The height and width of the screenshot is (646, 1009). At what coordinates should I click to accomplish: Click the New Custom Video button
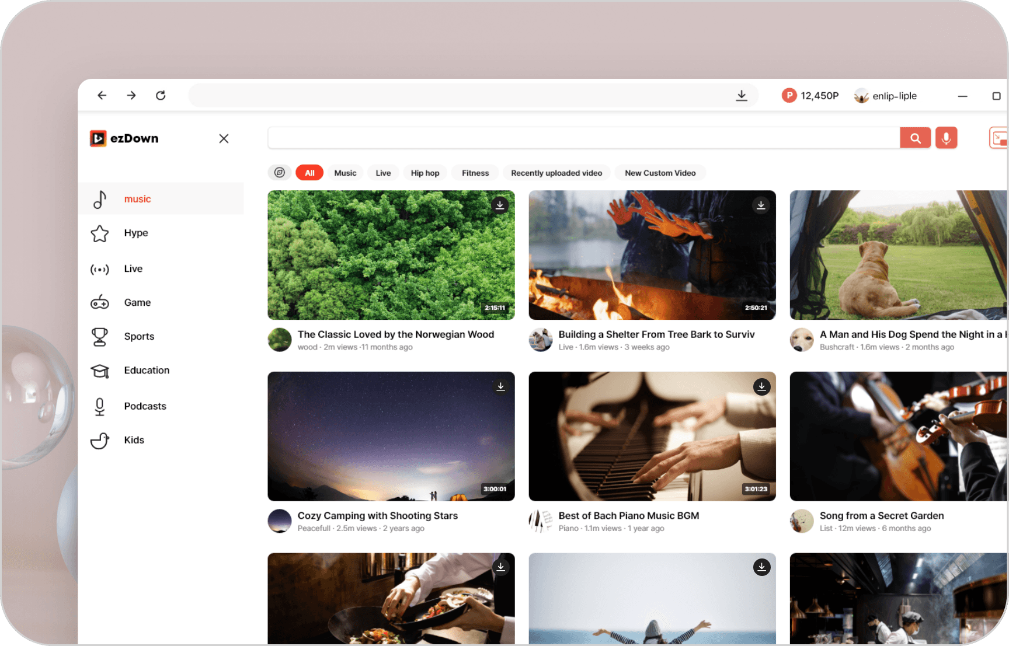(x=660, y=172)
